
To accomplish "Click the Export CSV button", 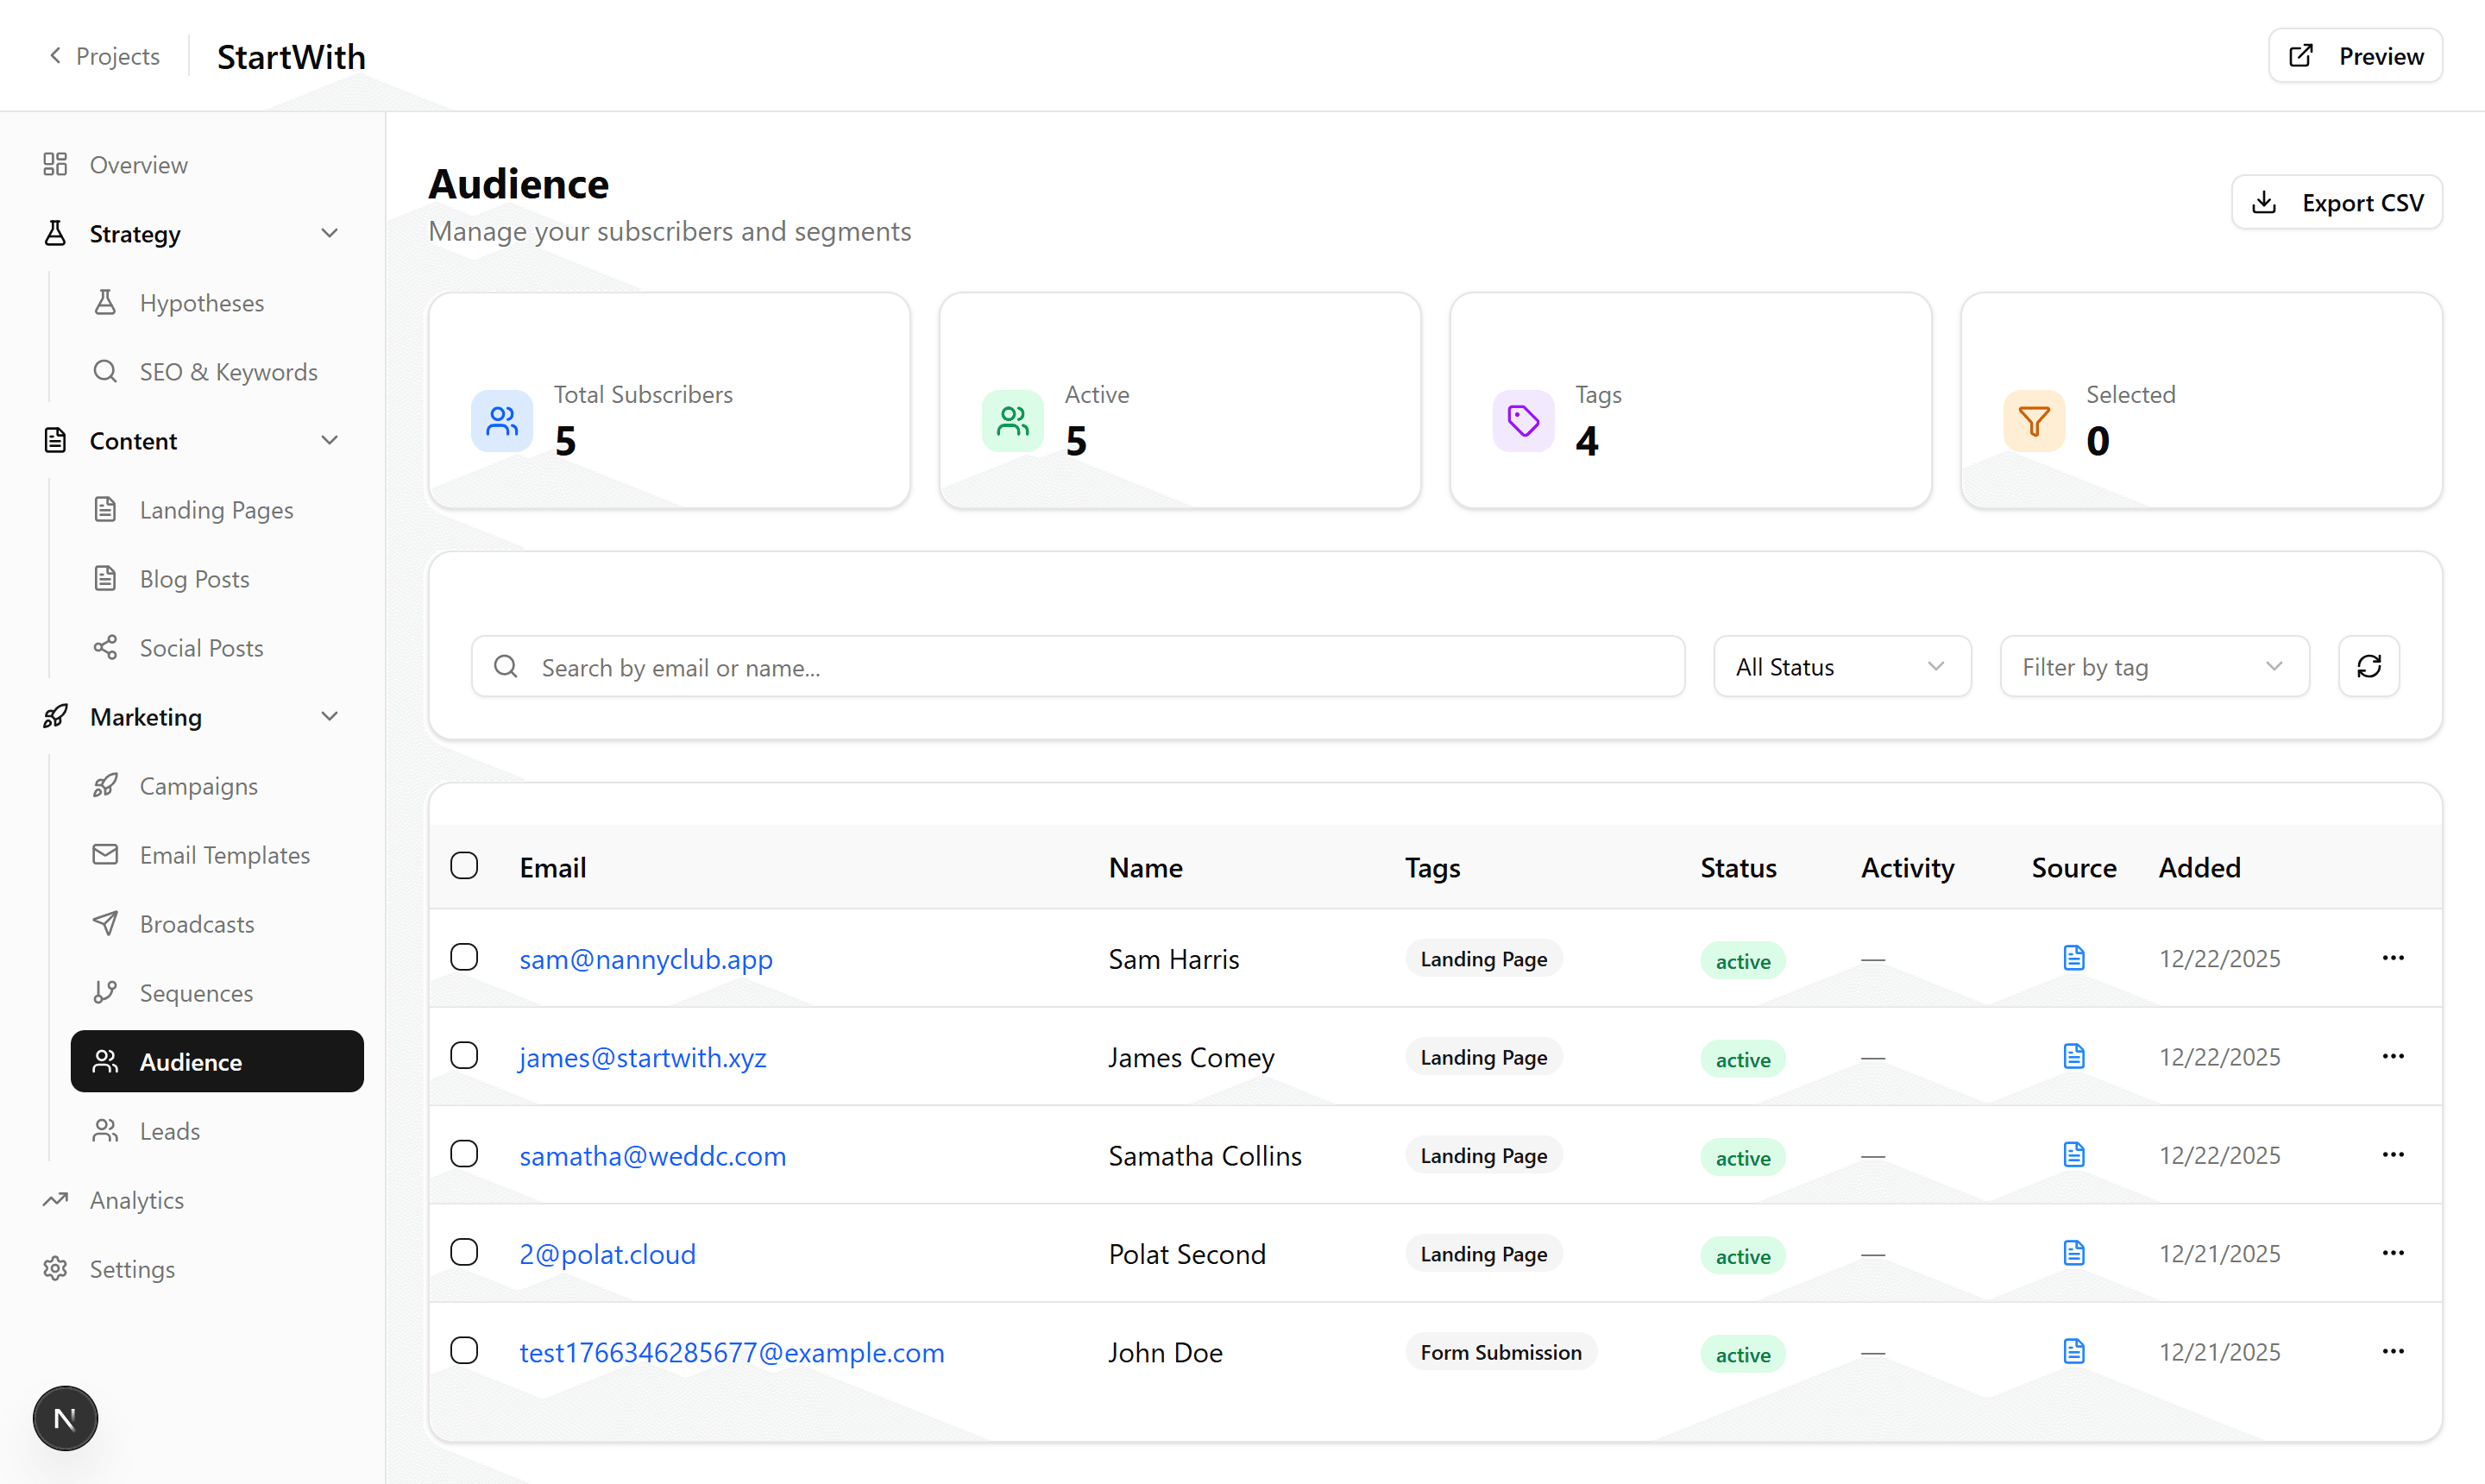I will point(2337,201).
